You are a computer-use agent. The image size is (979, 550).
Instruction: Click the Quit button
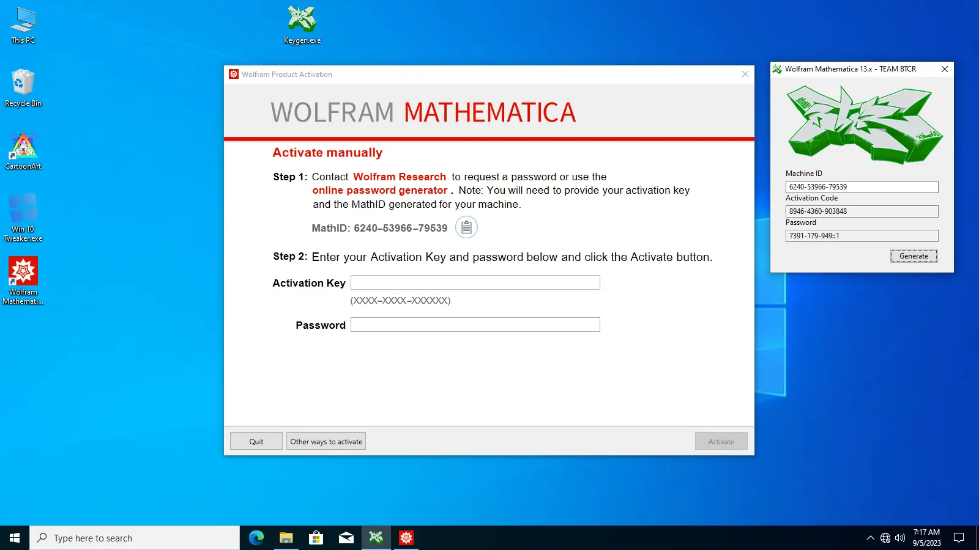(256, 441)
